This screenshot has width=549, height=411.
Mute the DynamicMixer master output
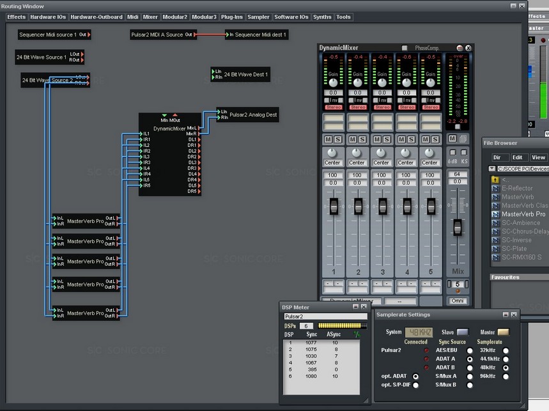pos(452,139)
